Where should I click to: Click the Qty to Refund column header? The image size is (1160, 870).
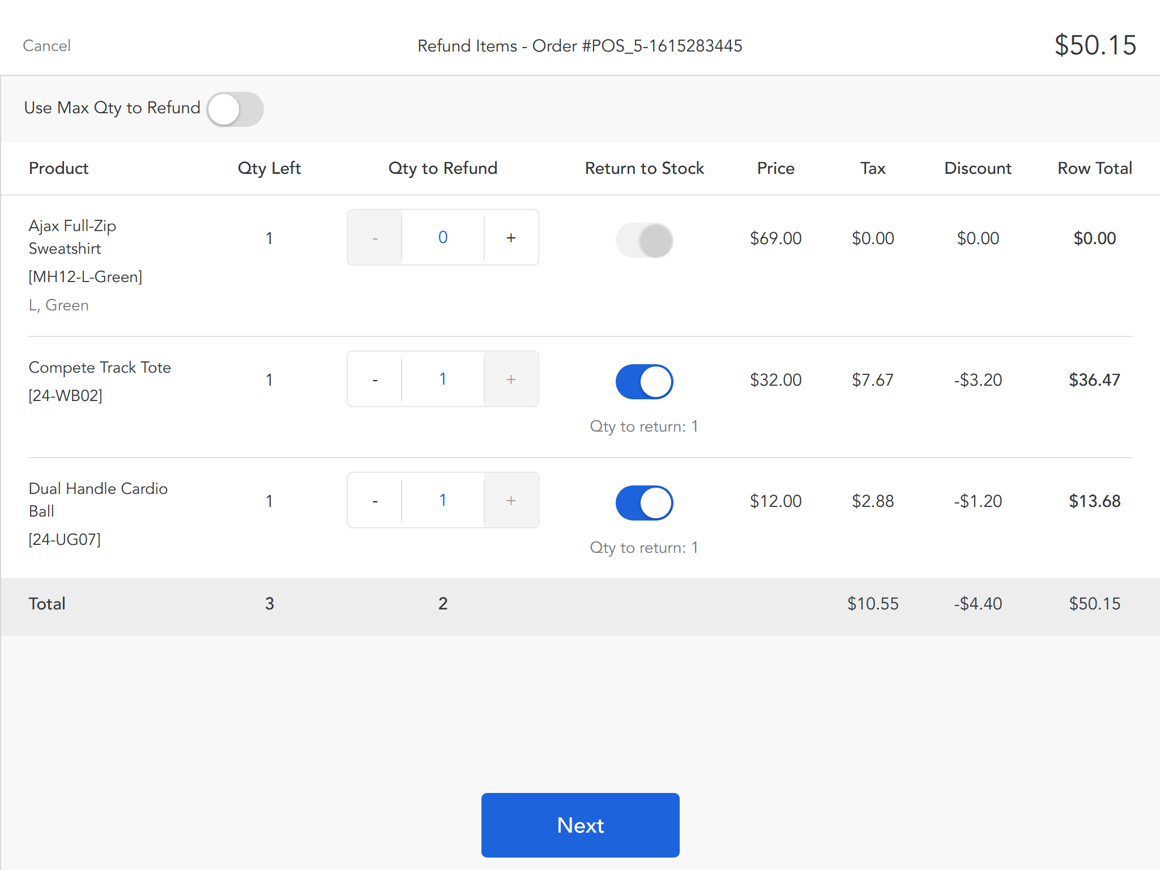coord(442,168)
